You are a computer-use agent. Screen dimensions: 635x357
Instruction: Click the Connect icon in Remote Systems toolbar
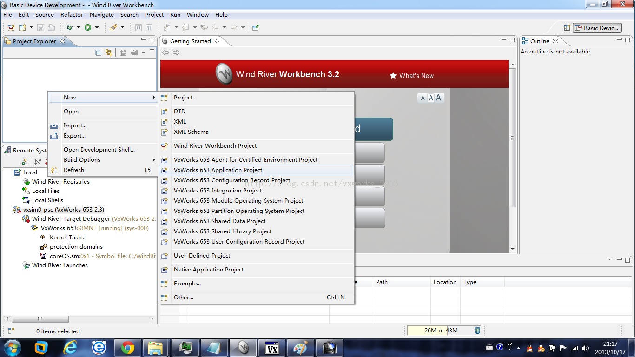[x=38, y=162]
